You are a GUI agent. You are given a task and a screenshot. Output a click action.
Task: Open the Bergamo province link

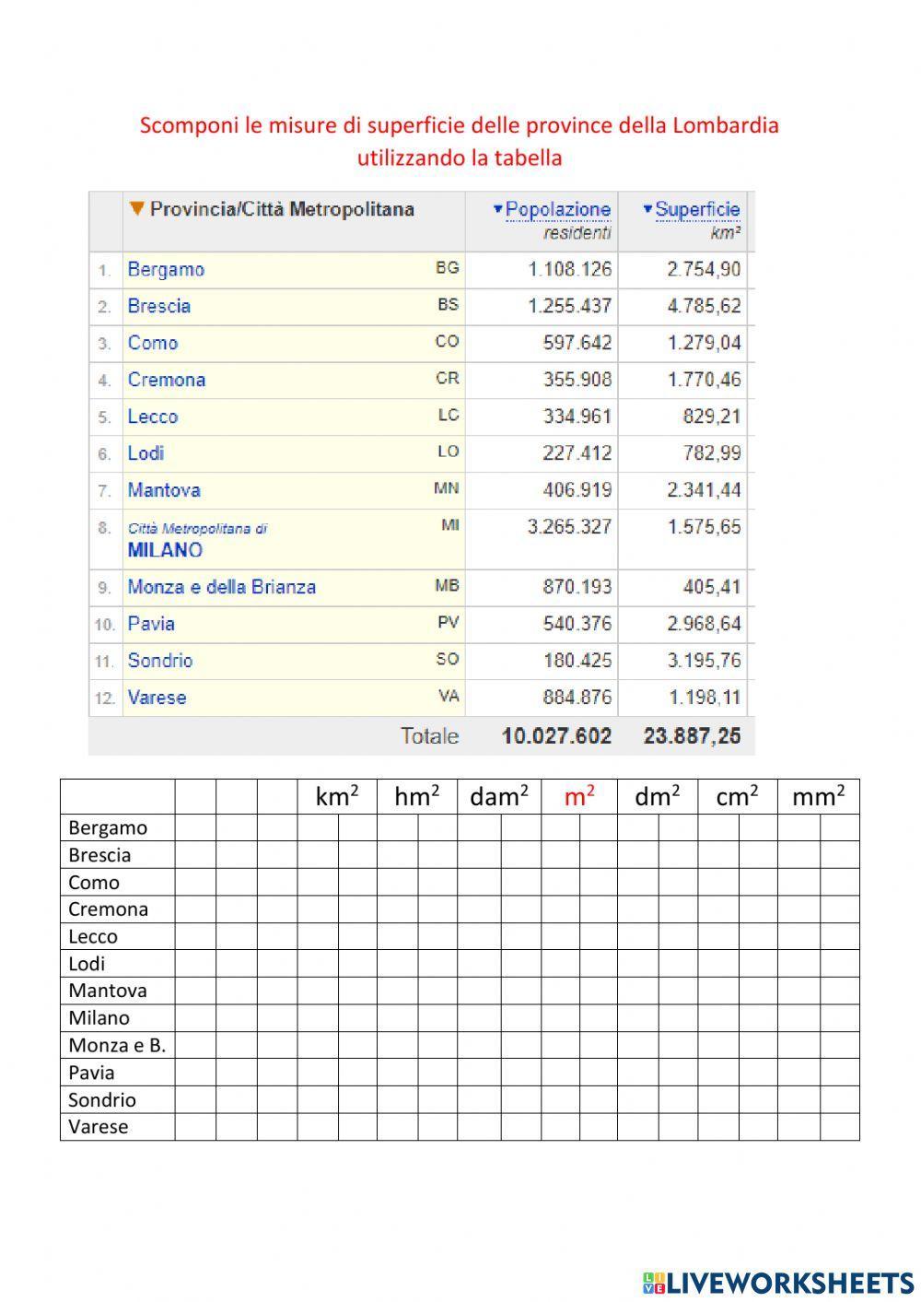point(166,270)
